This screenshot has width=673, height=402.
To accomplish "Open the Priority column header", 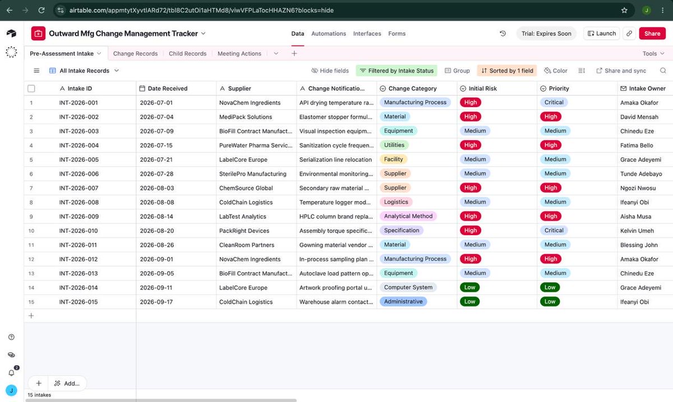I will click(x=577, y=88).
